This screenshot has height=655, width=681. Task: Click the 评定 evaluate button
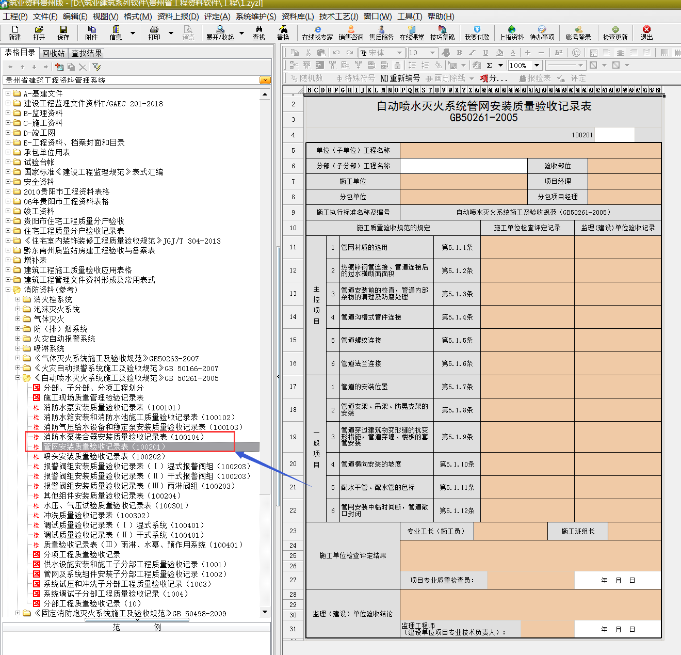click(572, 78)
